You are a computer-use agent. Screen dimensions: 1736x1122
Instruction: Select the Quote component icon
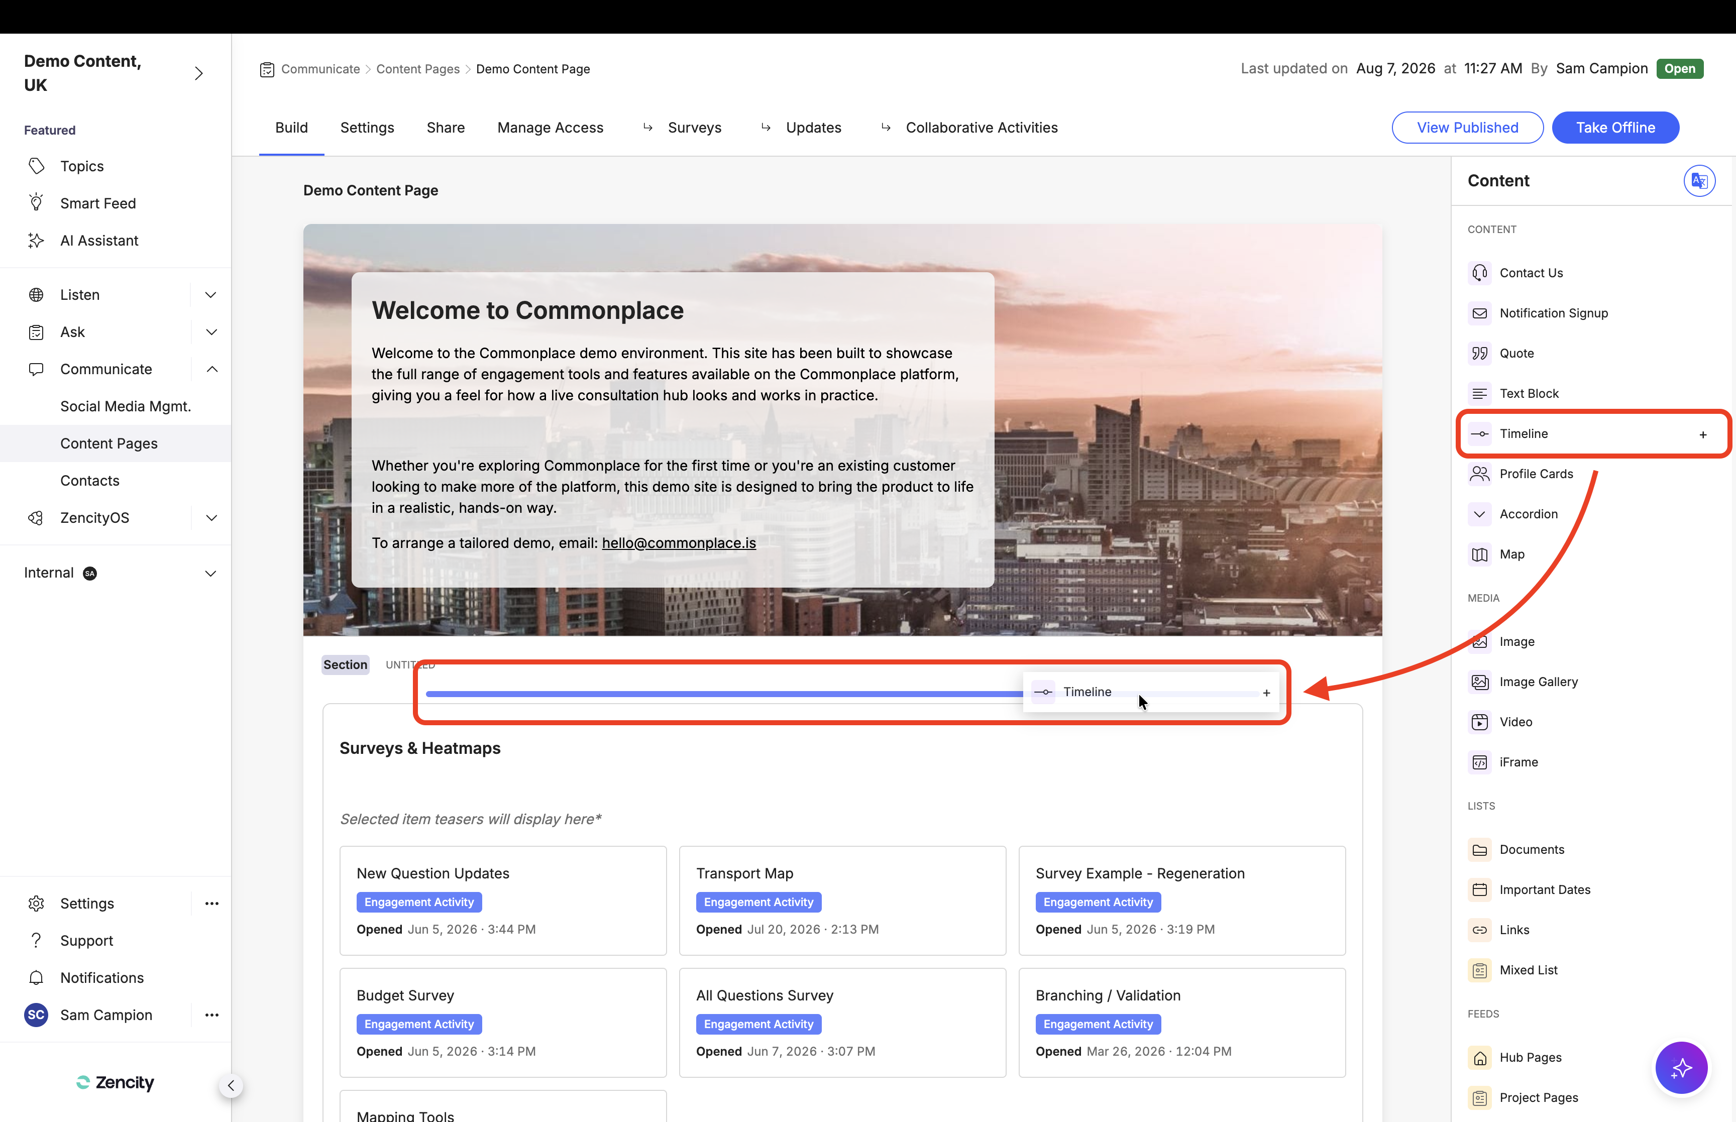(x=1480, y=354)
